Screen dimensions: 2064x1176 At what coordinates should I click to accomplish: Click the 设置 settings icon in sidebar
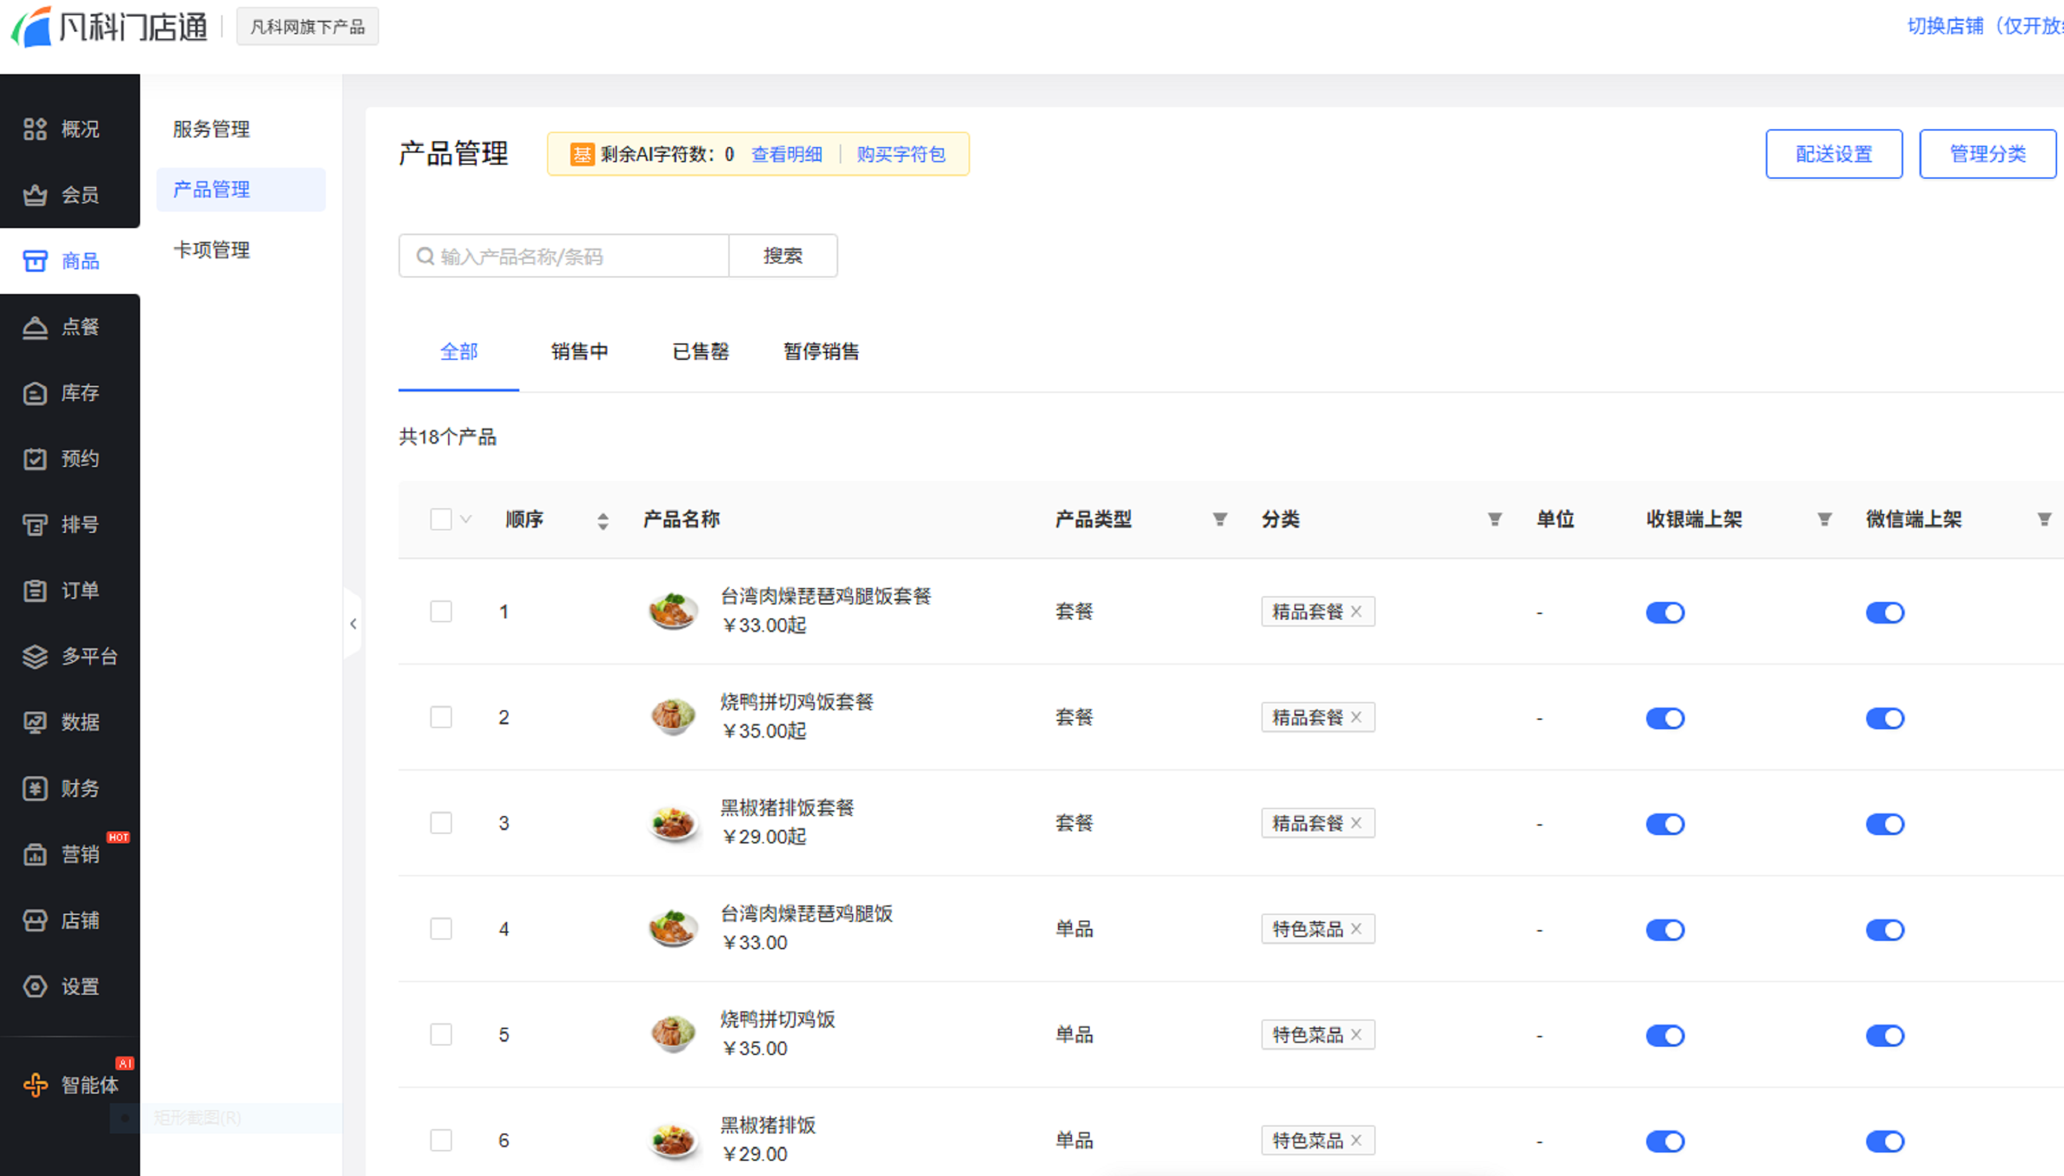(35, 986)
